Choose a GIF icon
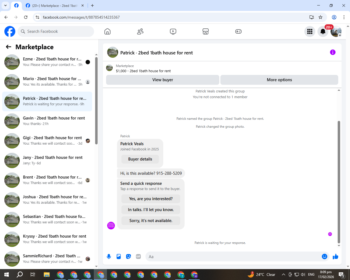Image resolution: width=350 pixels, height=280 pixels. click(x=138, y=256)
